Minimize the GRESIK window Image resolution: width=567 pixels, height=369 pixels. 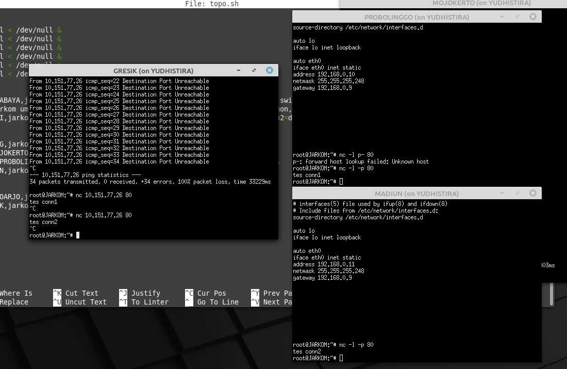pyautogui.click(x=238, y=70)
